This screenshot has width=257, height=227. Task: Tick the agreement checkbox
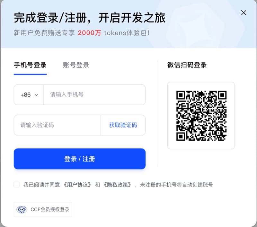[x=17, y=185]
